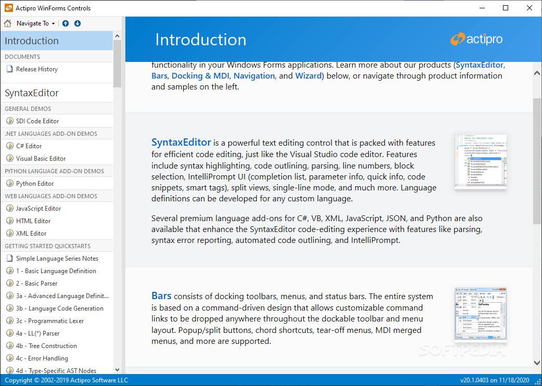
Task: Open the 4a - LL(*) Parser quickstart
Action: tap(37, 333)
